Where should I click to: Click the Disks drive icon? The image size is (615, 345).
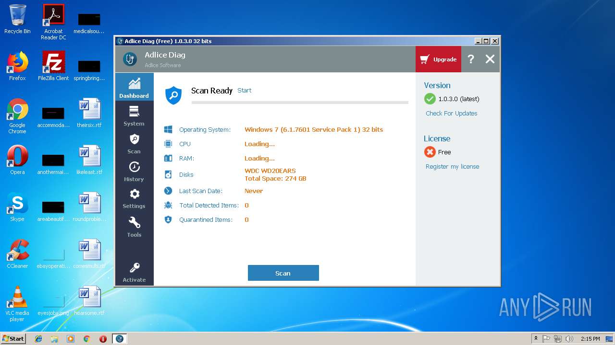[168, 174]
